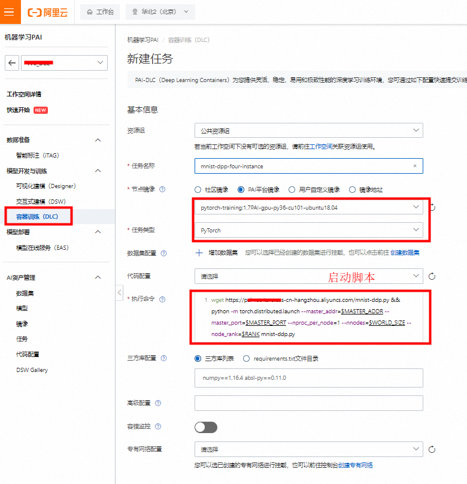467x484 pixels.
Task: Open help icon next to 执行命令
Action: coord(162,299)
